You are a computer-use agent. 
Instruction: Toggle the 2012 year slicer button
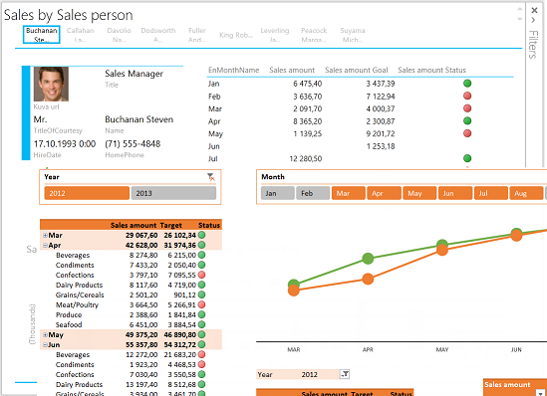pos(87,193)
